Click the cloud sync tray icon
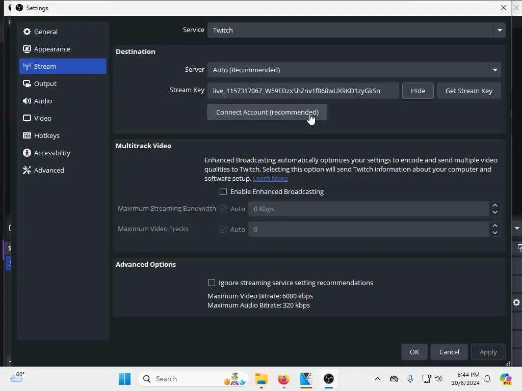 [x=394, y=379]
